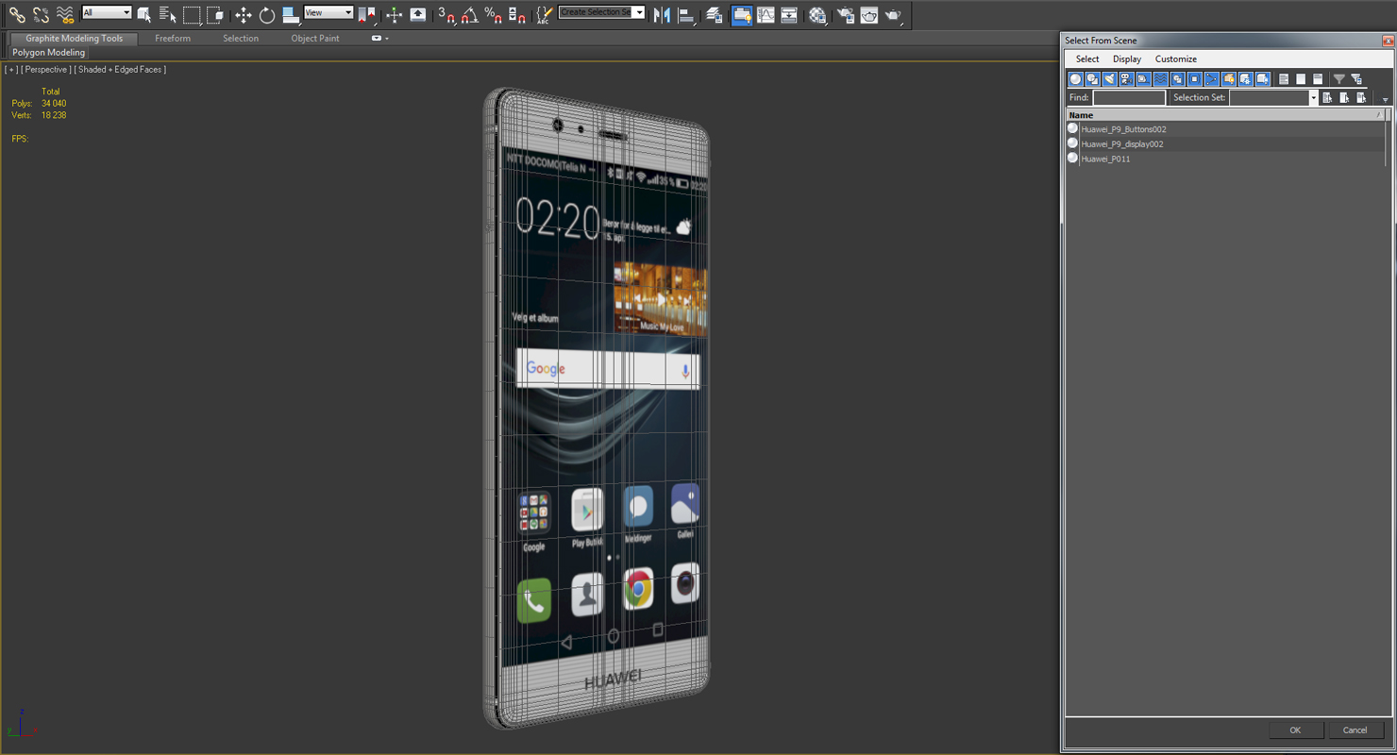Click the Select and Link tool
This screenshot has height=755, width=1397.
(17, 14)
